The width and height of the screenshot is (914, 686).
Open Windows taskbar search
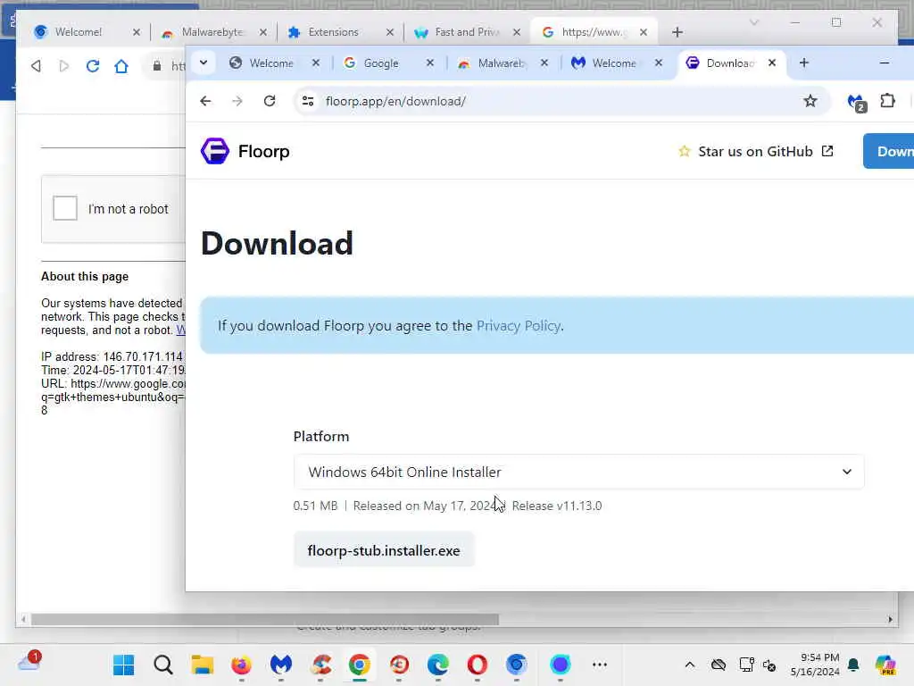[163, 665]
